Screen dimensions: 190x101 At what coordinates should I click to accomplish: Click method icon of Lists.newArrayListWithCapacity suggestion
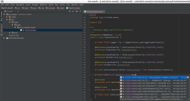point(121,89)
